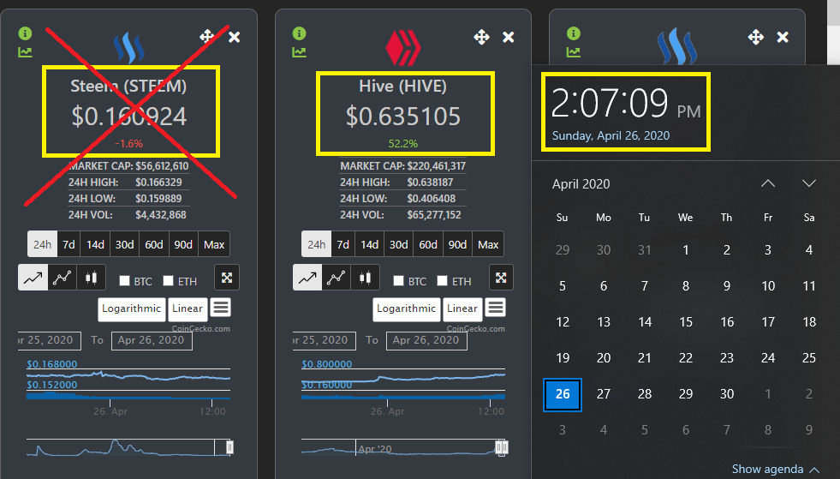Click the Hive logo
The height and width of the screenshot is (479, 840).
[x=402, y=48]
